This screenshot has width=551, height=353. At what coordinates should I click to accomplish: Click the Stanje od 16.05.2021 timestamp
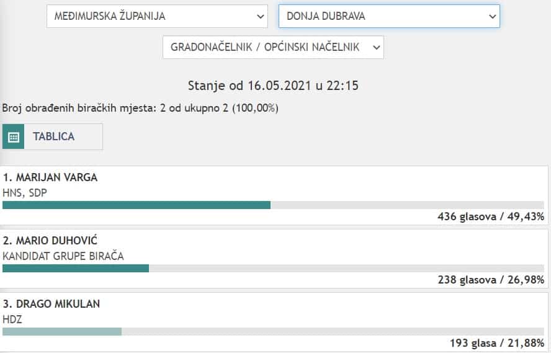273,86
